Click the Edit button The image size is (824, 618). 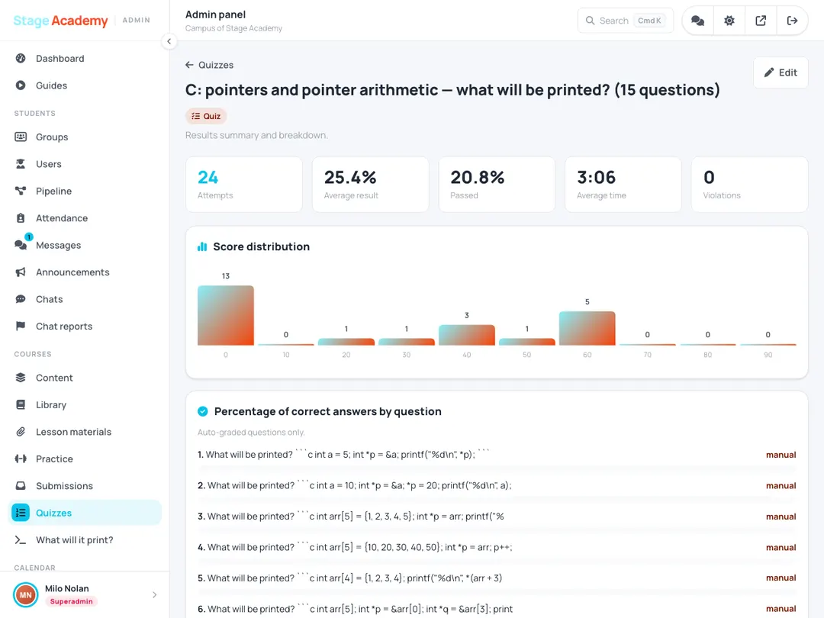(x=781, y=72)
